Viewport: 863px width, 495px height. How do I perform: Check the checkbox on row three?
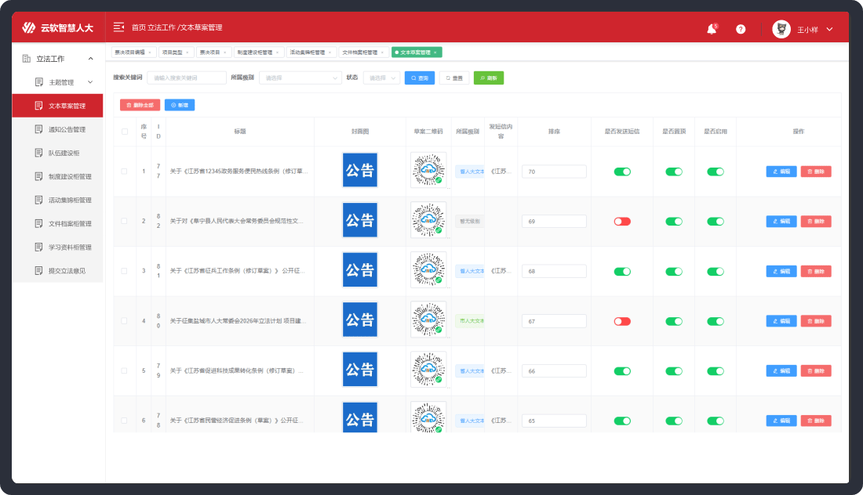[x=123, y=270]
